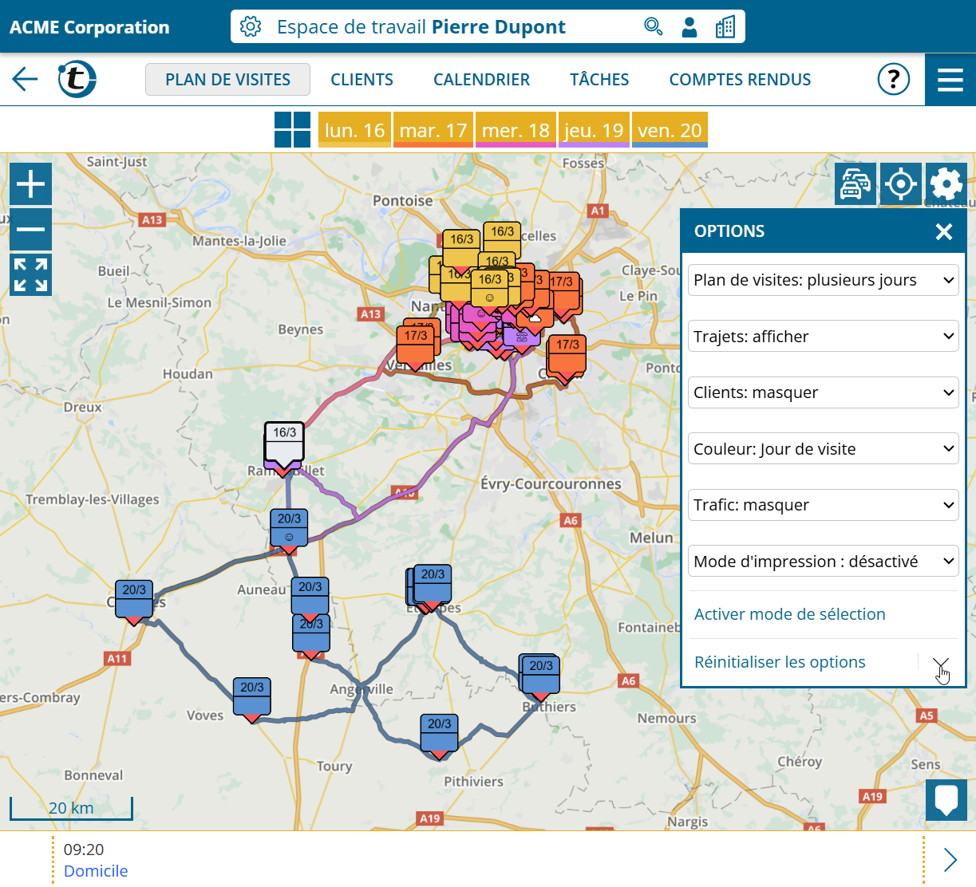Open the hamburger main menu

point(950,80)
